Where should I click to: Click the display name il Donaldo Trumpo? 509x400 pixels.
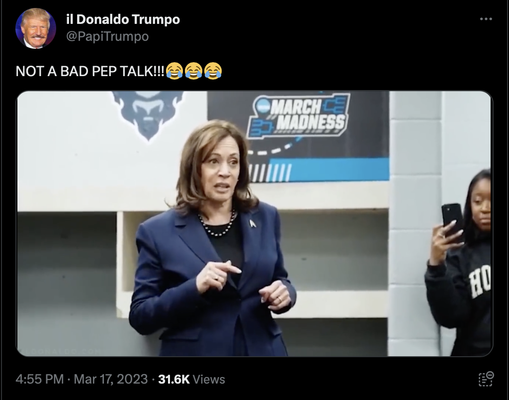(123, 19)
